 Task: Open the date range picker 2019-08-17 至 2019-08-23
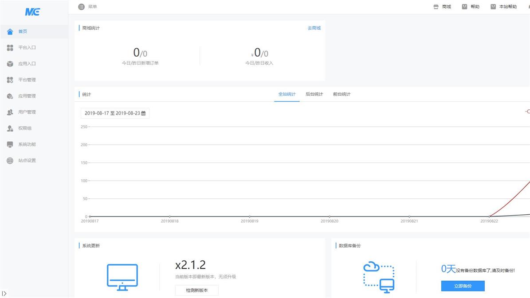pos(115,113)
